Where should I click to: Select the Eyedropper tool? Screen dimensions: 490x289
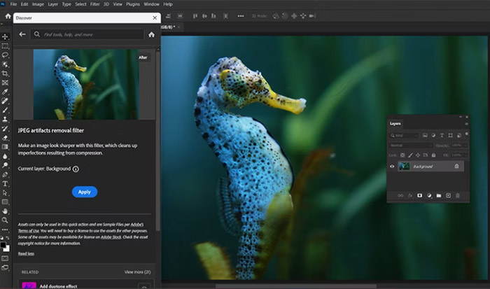pyautogui.click(x=5, y=92)
